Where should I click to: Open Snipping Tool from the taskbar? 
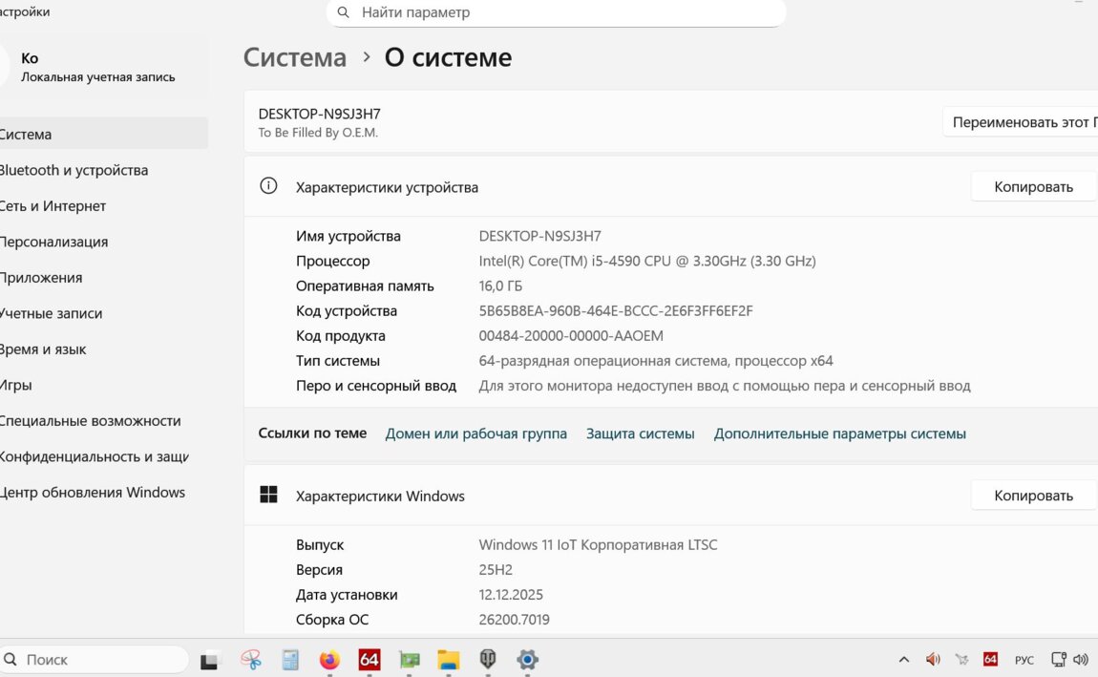251,659
